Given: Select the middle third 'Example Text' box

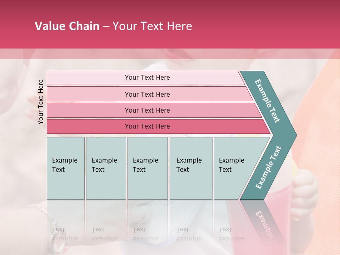Looking at the screenshot, I should (x=147, y=168).
